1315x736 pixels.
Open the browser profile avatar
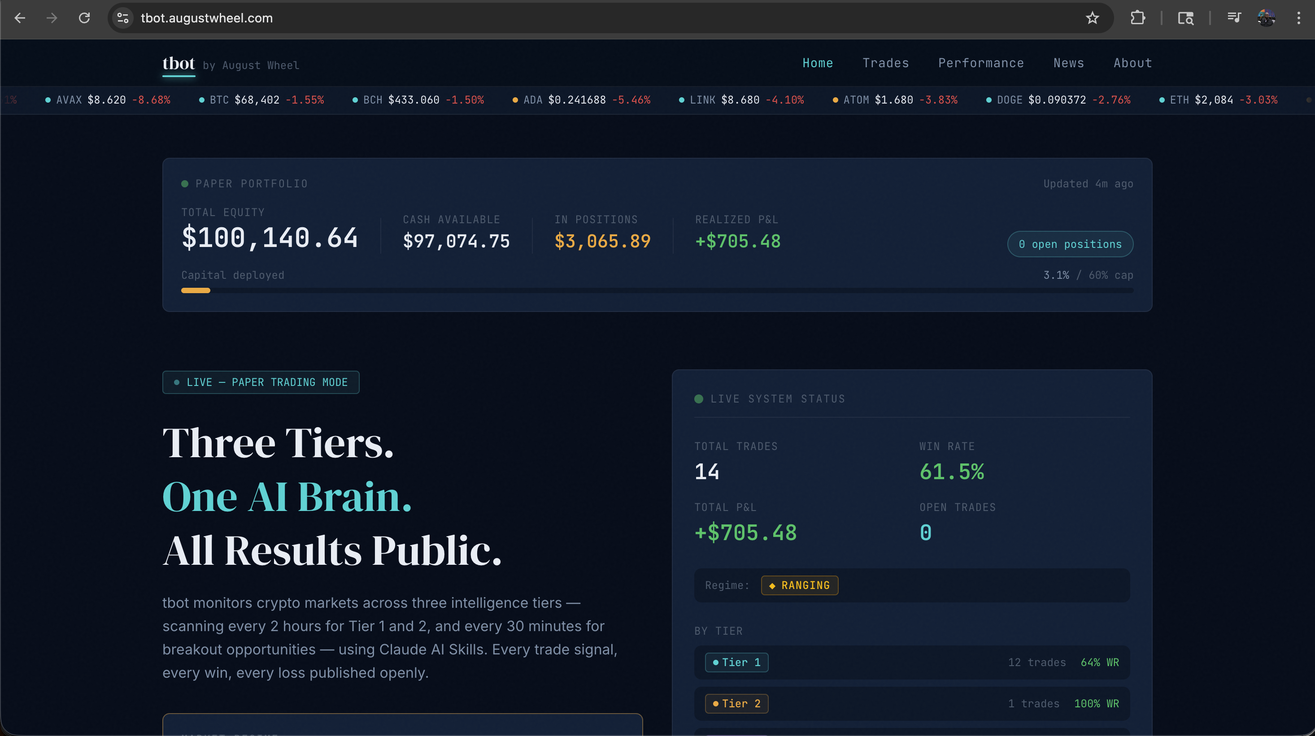(1267, 18)
